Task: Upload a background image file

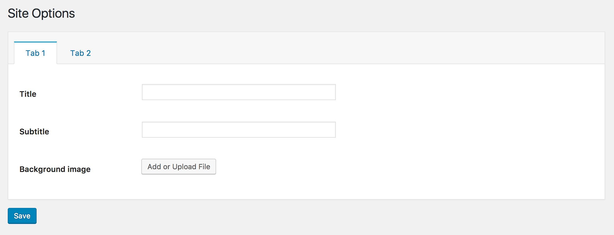Action: [x=179, y=167]
